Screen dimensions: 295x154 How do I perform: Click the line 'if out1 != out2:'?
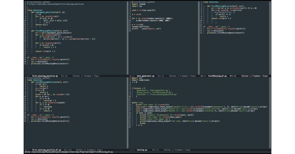coord(144,113)
